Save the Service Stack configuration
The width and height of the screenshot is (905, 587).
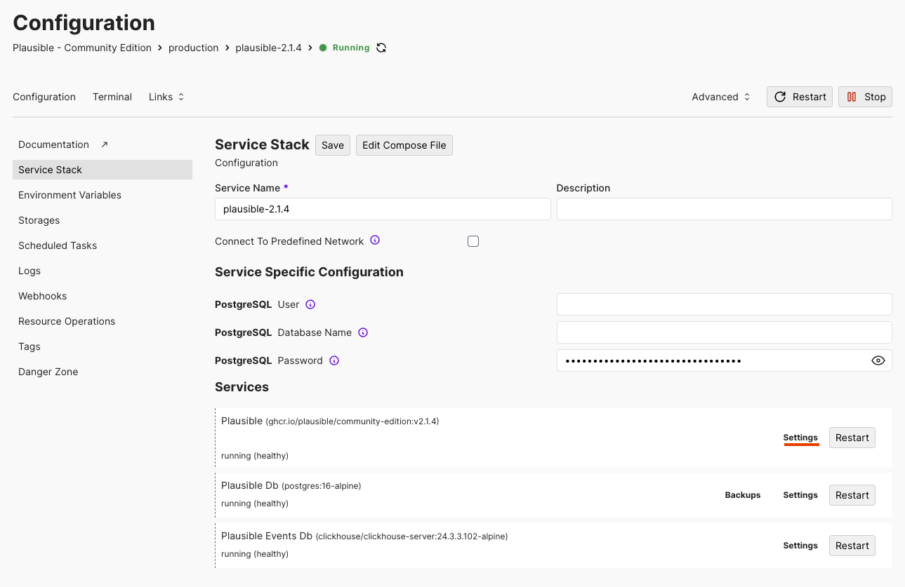[333, 145]
